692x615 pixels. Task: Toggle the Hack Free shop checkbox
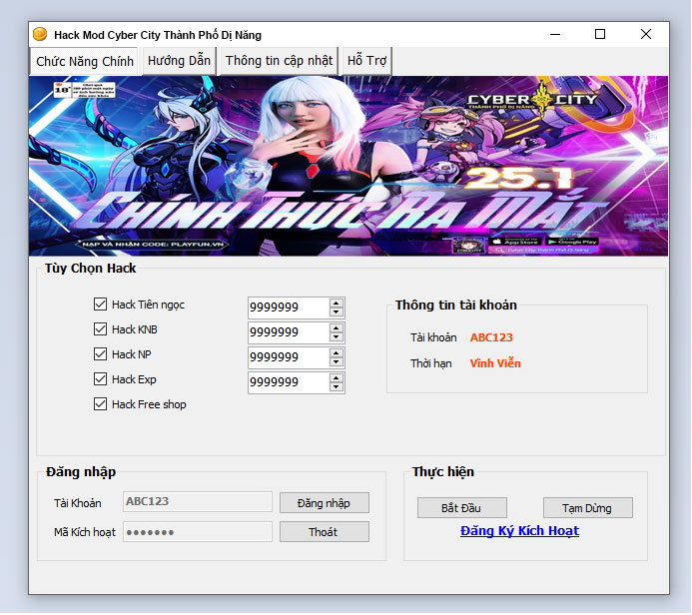click(x=100, y=404)
